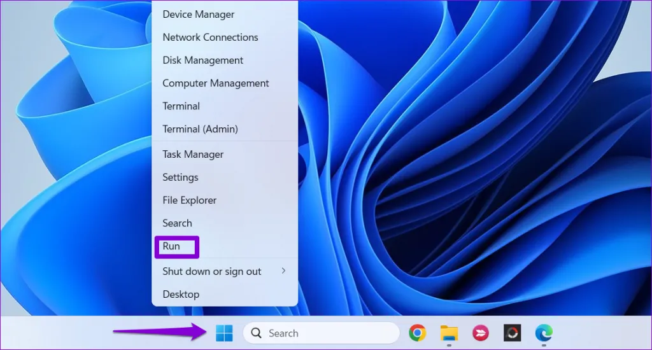Select Run from the context menu
The image size is (652, 350).
172,246
